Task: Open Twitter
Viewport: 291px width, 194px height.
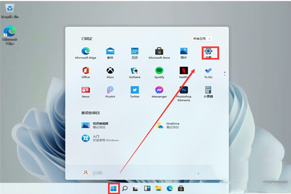Action: [134, 92]
